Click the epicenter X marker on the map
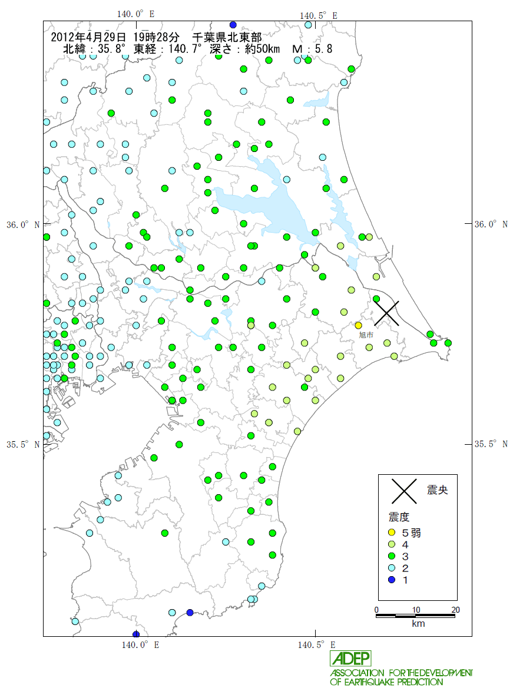Screen dimensions: 513x691 click(386, 313)
